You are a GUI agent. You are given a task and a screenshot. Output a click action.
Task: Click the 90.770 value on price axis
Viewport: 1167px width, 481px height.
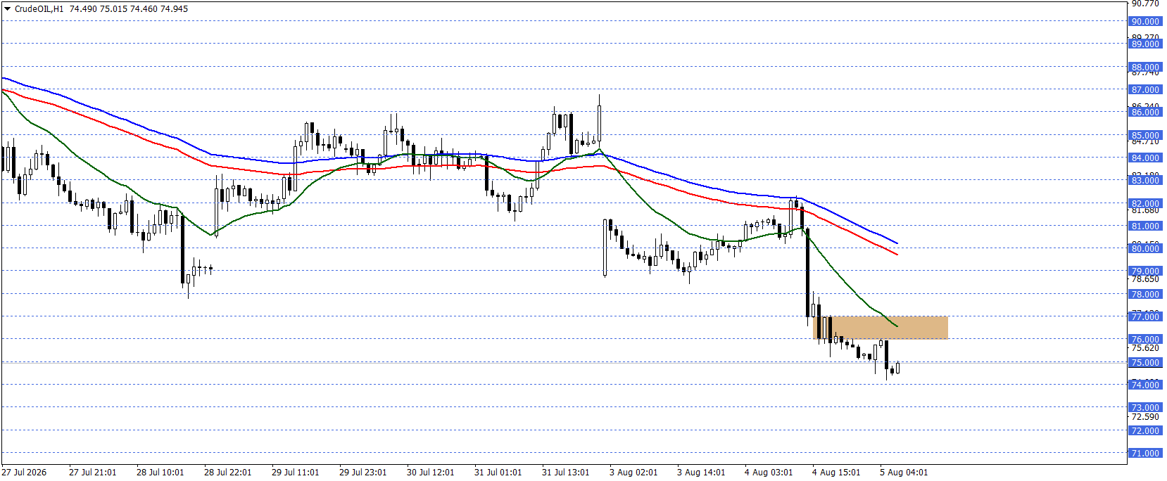[1145, 4]
